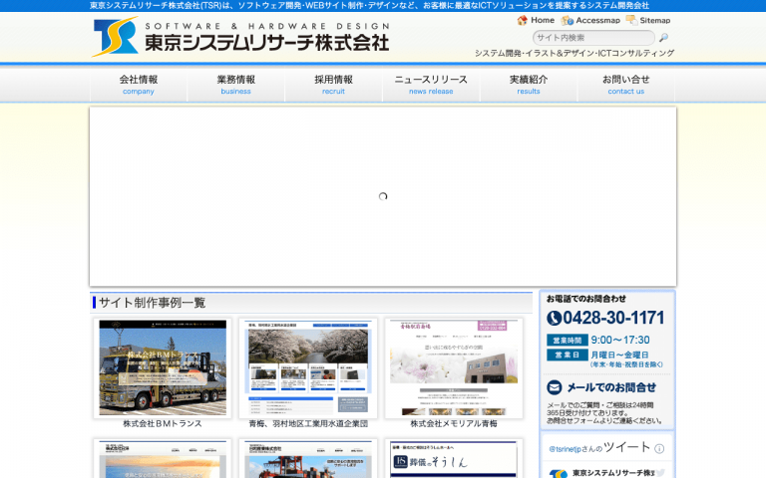766x478 pixels.
Task: Click the 営業時間 label
Action: [x=568, y=340]
